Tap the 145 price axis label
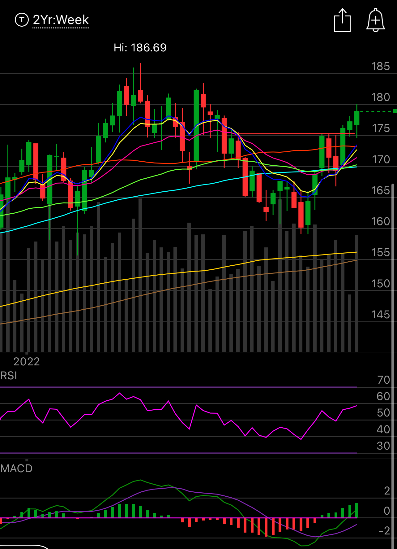This screenshot has height=549, width=397. click(381, 315)
